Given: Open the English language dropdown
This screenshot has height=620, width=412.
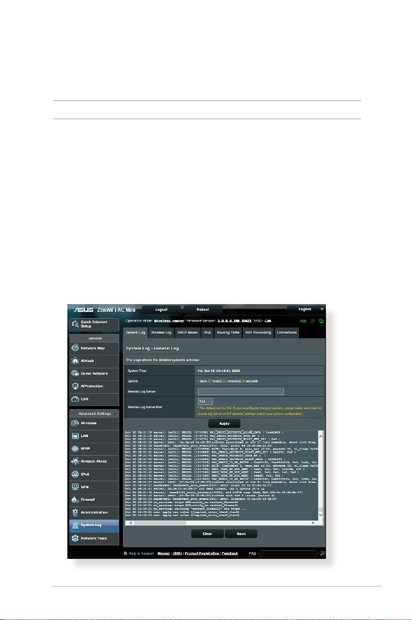Looking at the screenshot, I should (x=306, y=309).
